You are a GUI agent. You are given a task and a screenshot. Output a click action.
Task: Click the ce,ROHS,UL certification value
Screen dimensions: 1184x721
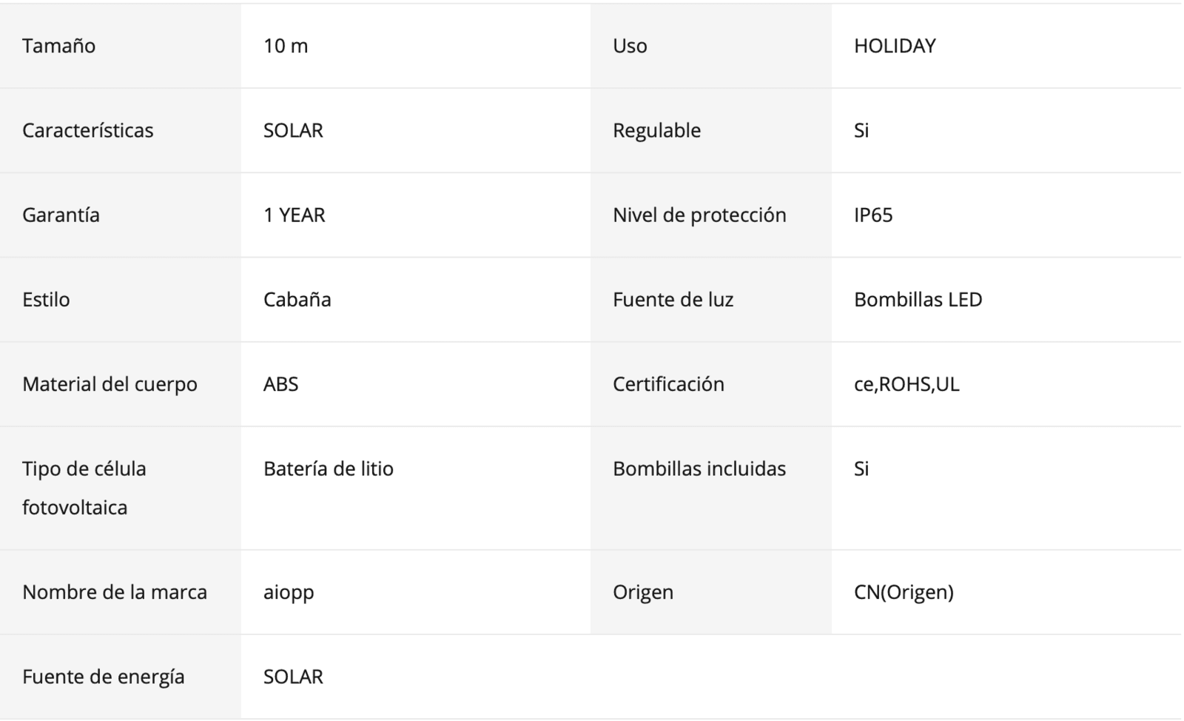[x=906, y=384]
